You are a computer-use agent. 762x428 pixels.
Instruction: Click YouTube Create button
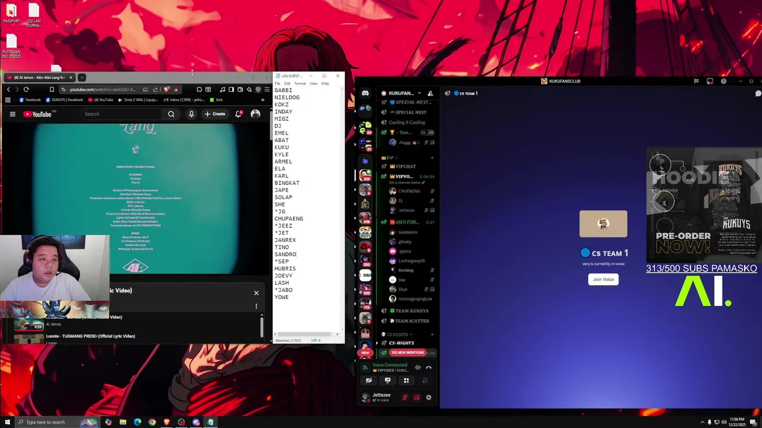pyautogui.click(x=215, y=114)
